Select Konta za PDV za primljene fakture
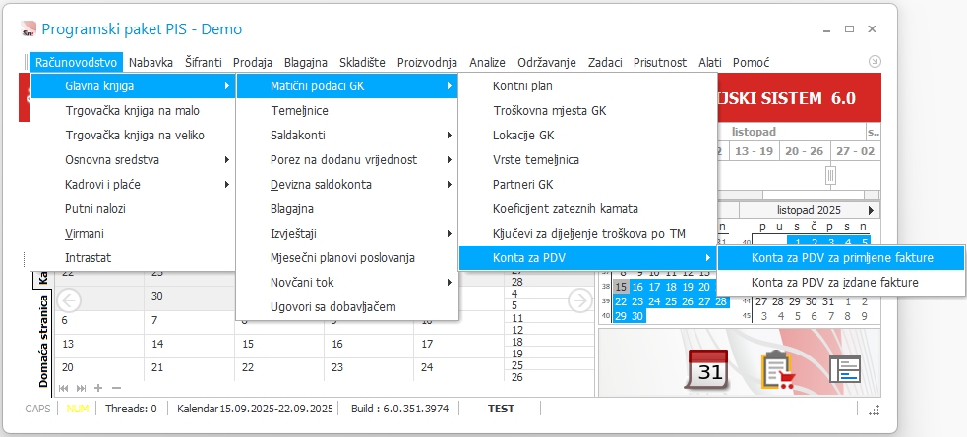The height and width of the screenshot is (437, 967). 841,258
